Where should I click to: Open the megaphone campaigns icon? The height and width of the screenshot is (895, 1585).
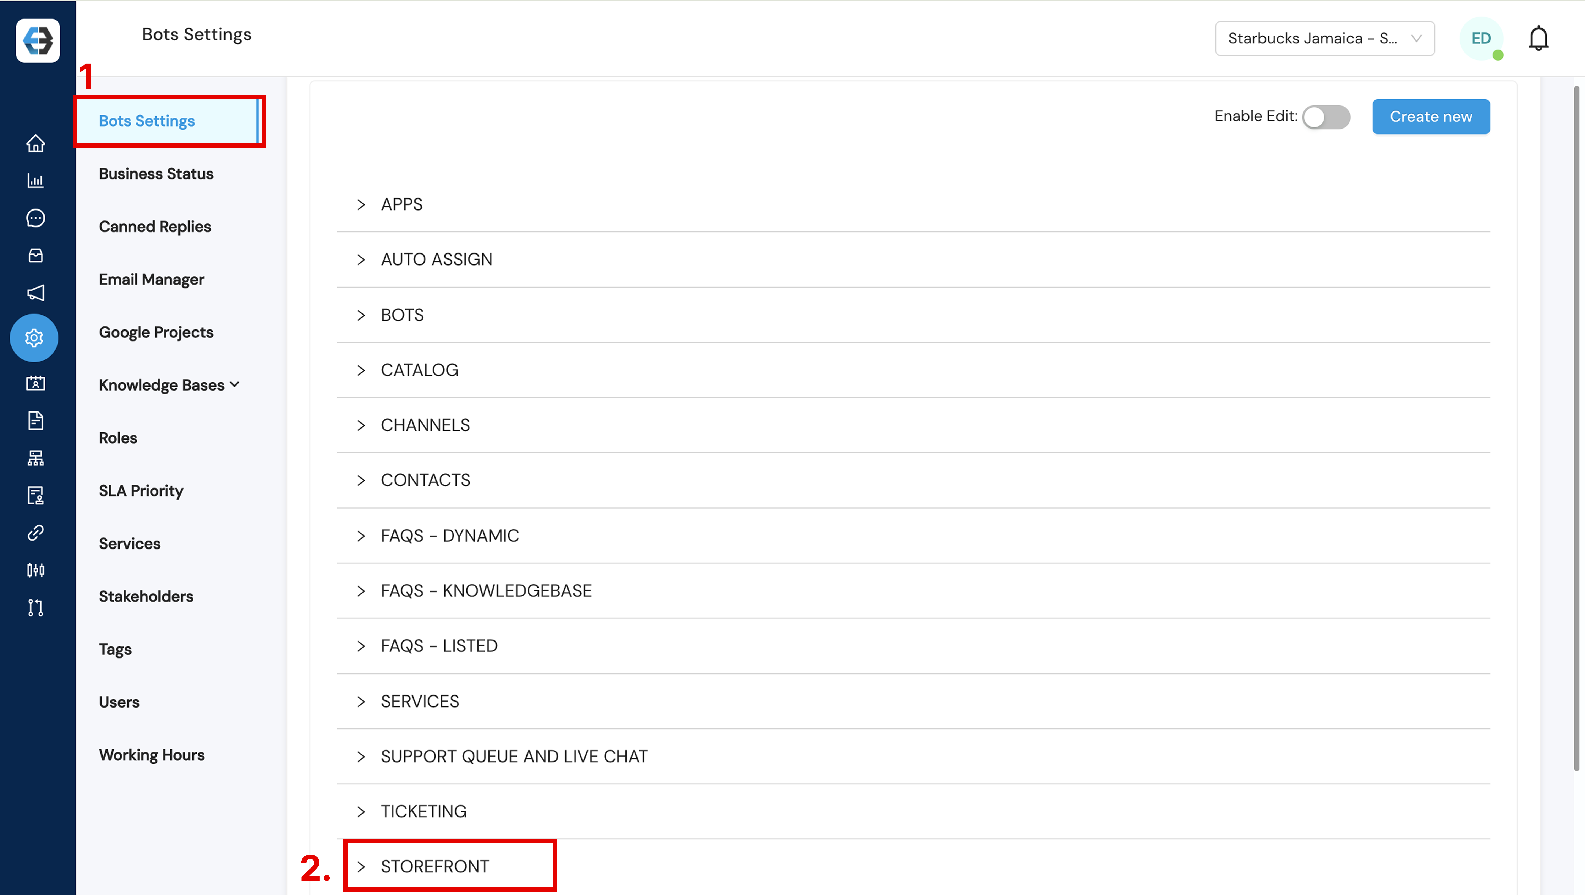(36, 293)
